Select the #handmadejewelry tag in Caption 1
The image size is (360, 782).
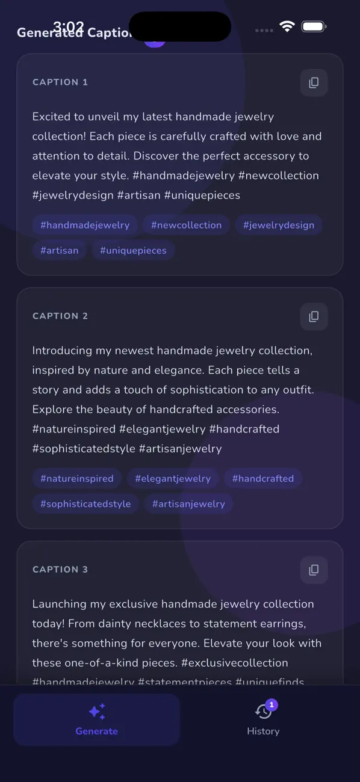84,225
